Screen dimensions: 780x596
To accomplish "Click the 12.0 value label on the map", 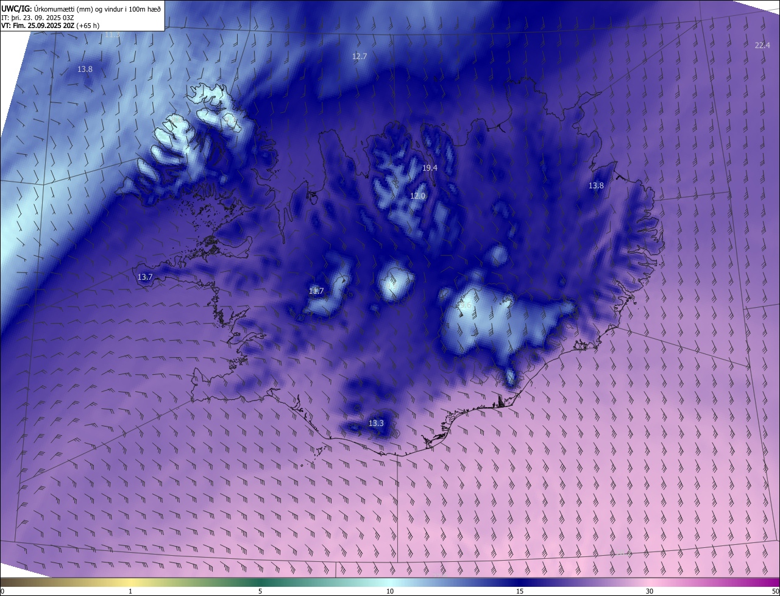I will [x=417, y=196].
